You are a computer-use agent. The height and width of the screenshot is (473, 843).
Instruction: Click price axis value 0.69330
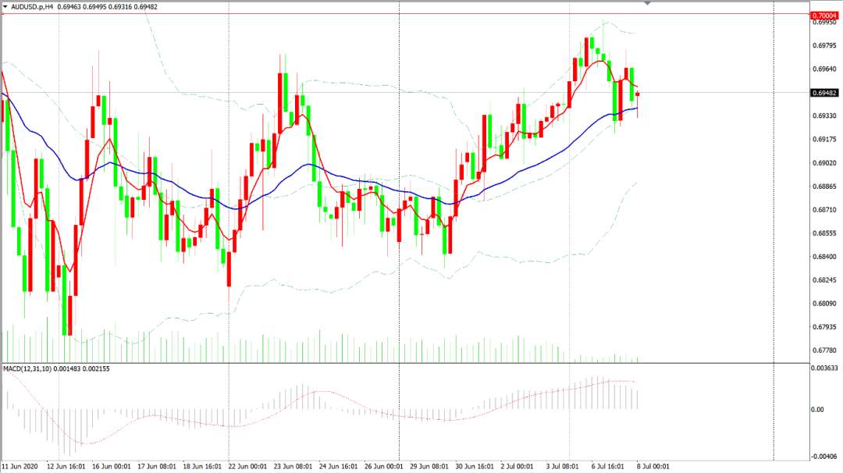[x=824, y=116]
